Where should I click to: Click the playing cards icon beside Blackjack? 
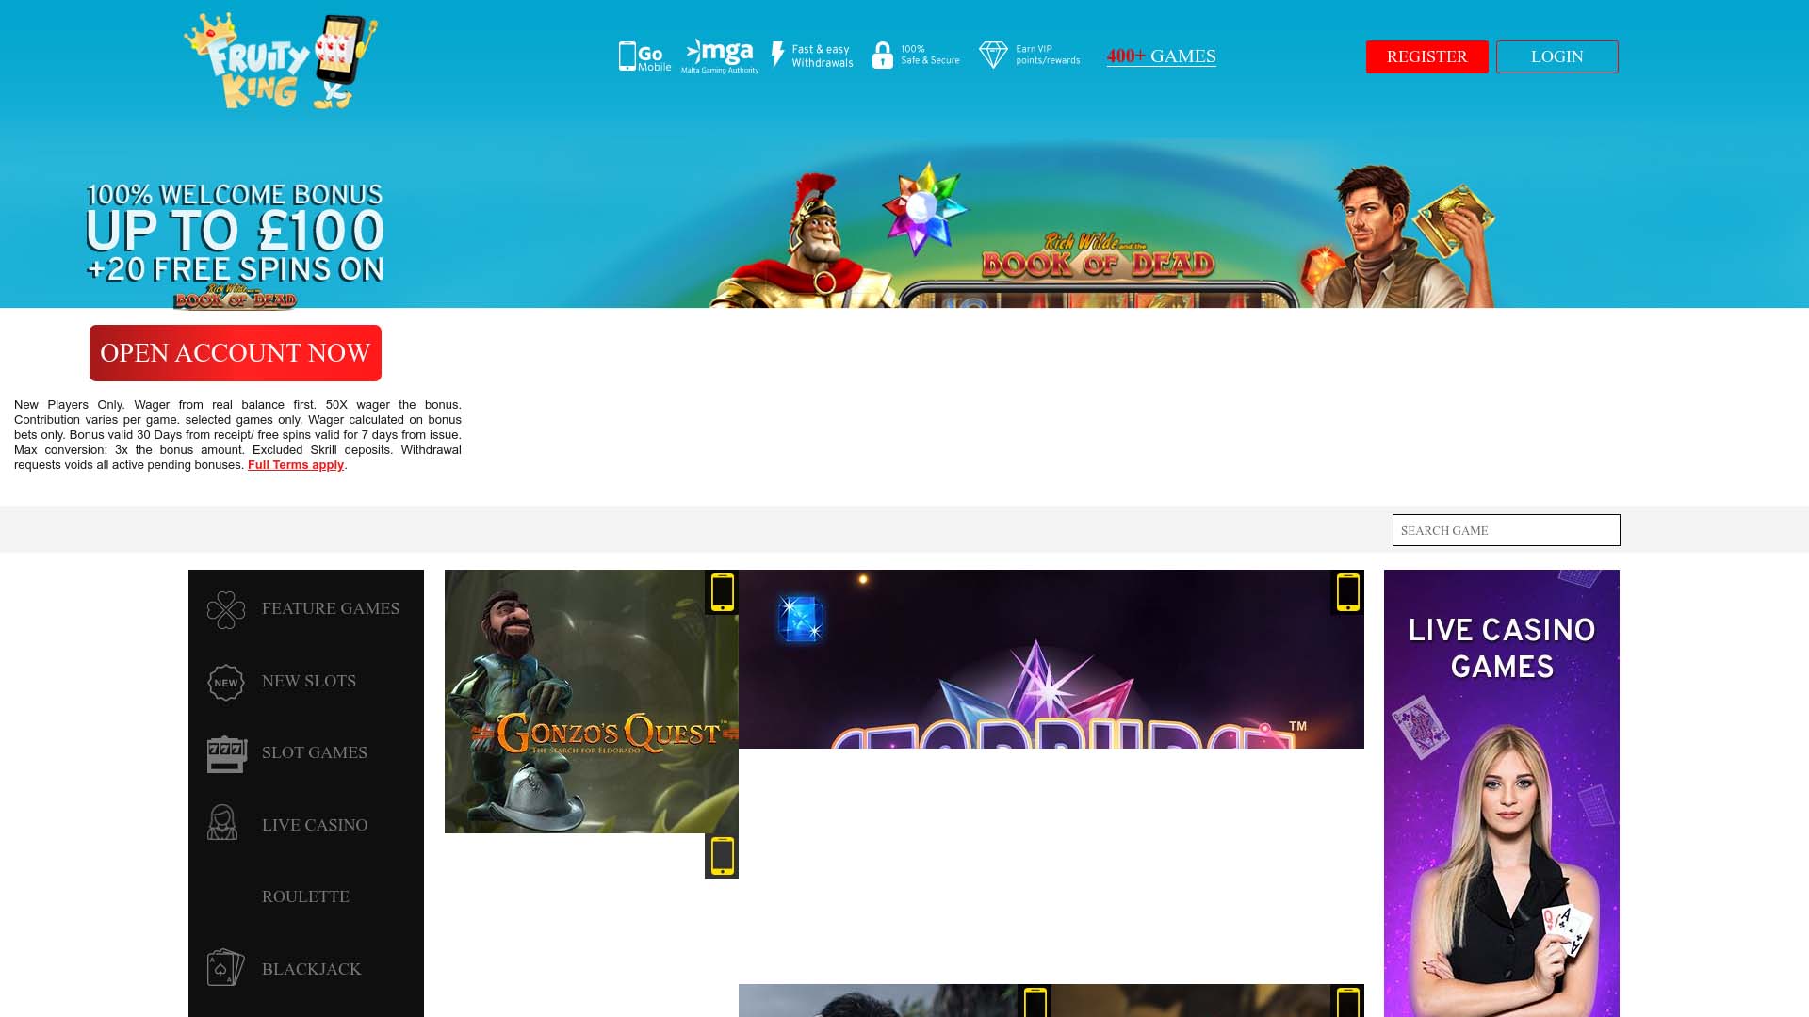(x=226, y=968)
